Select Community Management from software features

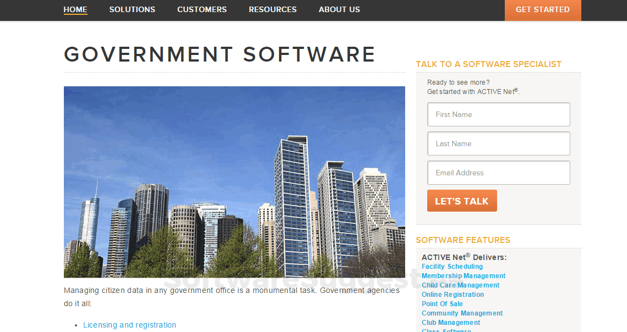462,313
